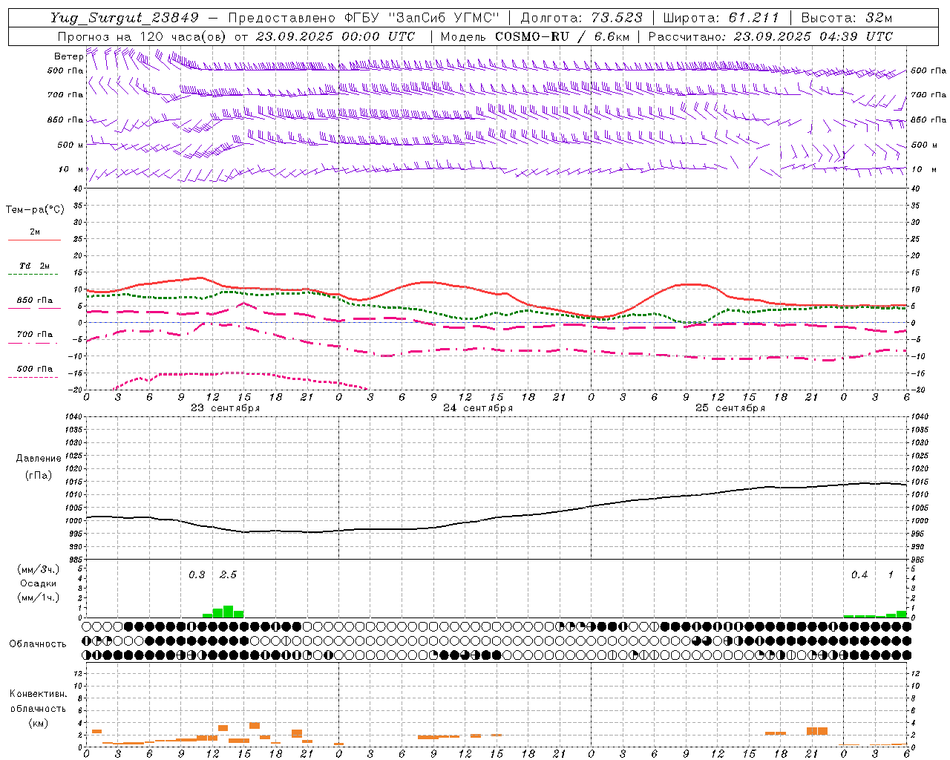Click the 23 сентября date label
The width and height of the screenshot is (950, 760).
click(225, 408)
